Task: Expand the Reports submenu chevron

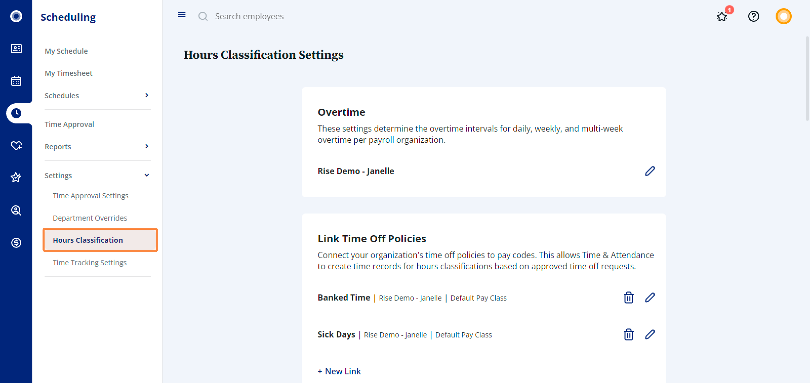Action: [x=147, y=146]
